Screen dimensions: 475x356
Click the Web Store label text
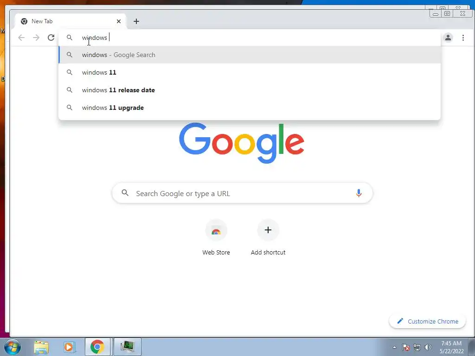[216, 252]
